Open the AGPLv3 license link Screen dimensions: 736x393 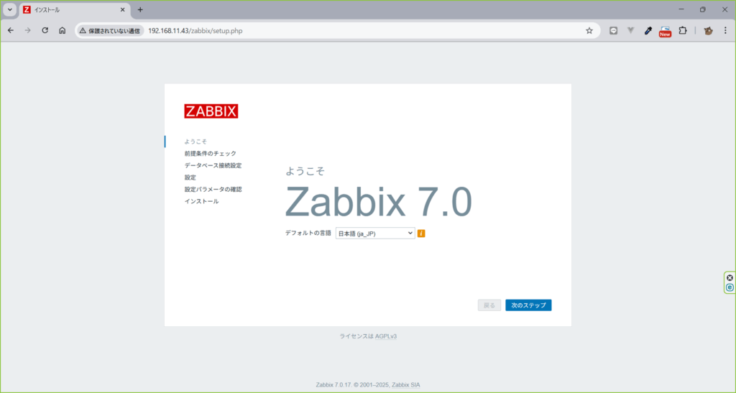pos(386,336)
